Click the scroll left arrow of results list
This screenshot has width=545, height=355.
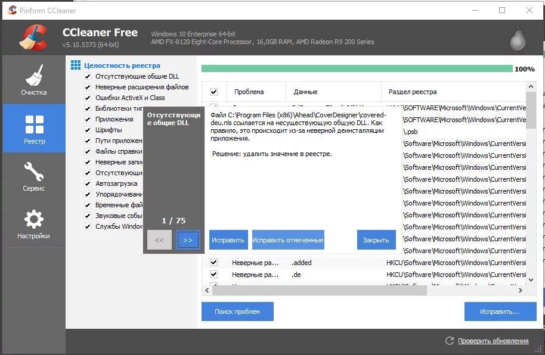coord(207,291)
